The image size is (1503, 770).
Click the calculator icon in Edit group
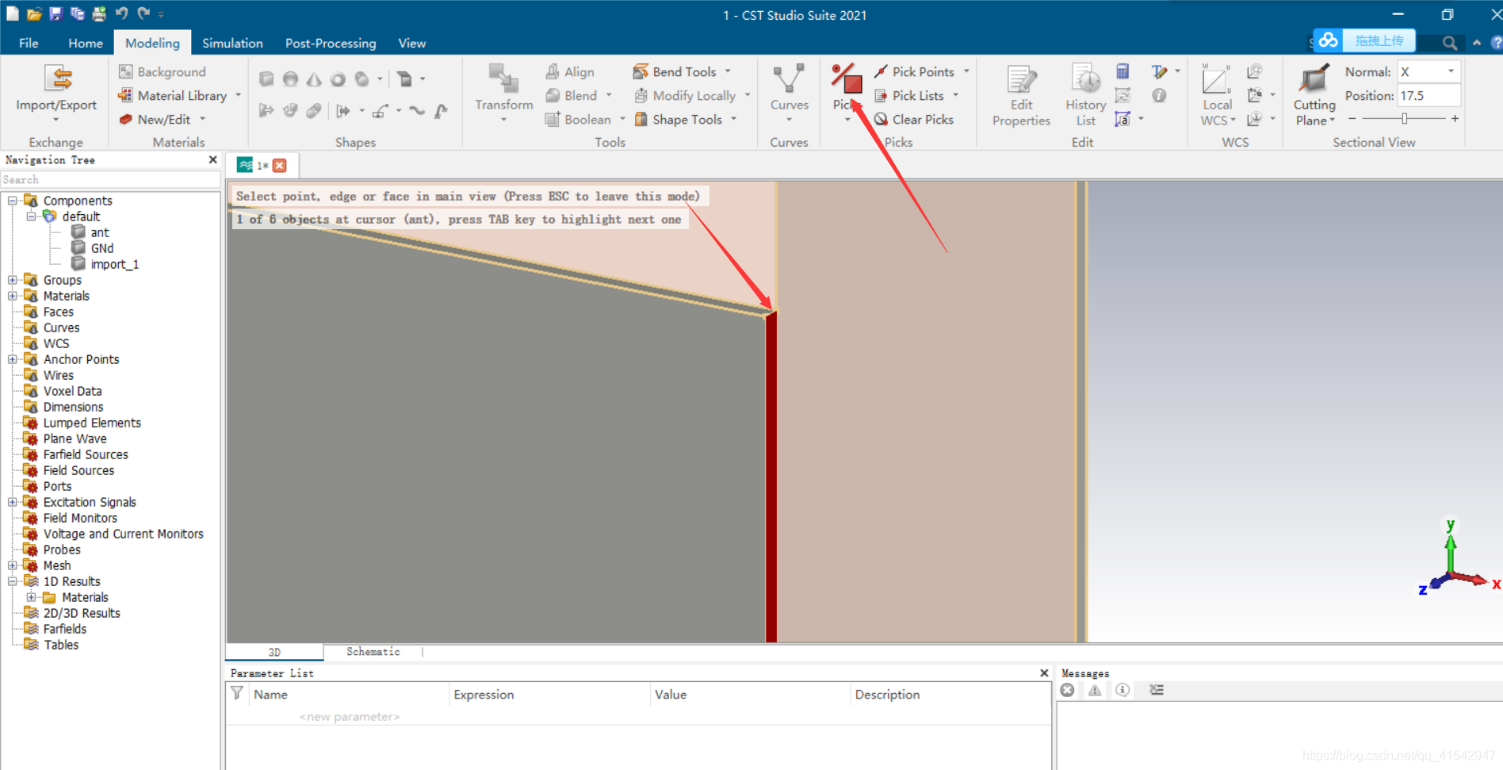(x=1122, y=71)
